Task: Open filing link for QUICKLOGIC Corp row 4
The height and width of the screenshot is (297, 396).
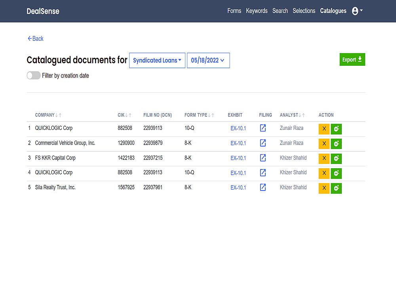Action: [263, 173]
